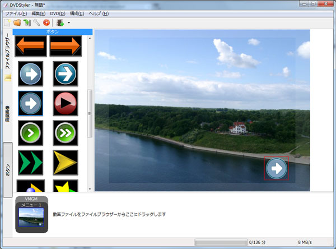Click the drag video files hint text
The height and width of the screenshot is (249, 336).
pos(109,214)
